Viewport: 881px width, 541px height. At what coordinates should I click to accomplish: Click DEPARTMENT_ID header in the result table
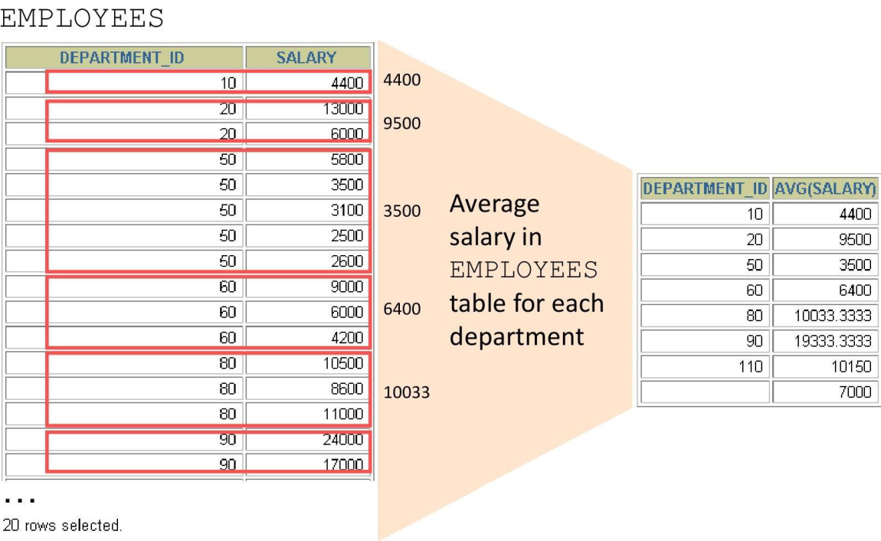pyautogui.click(x=705, y=189)
